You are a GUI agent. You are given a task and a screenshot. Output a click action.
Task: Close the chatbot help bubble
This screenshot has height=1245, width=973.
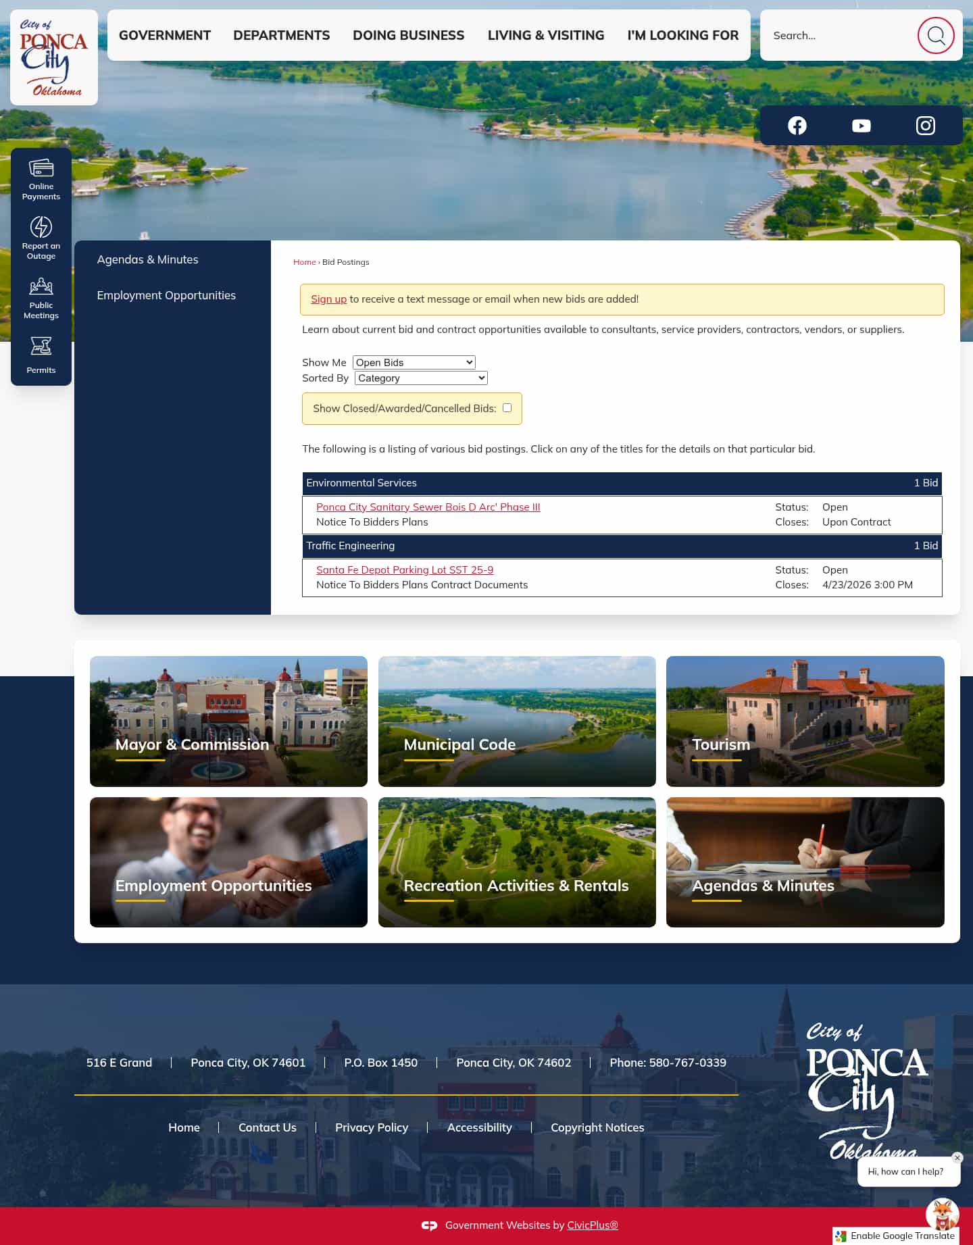pyautogui.click(x=957, y=1157)
